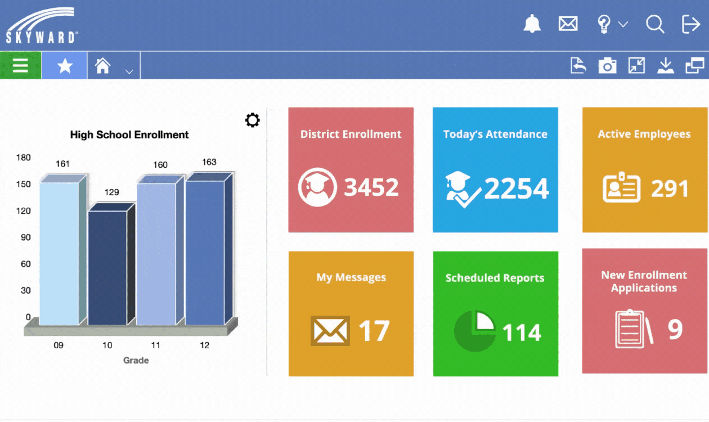Click the 114 reports count
The width and height of the screenshot is (709, 422).
[522, 333]
